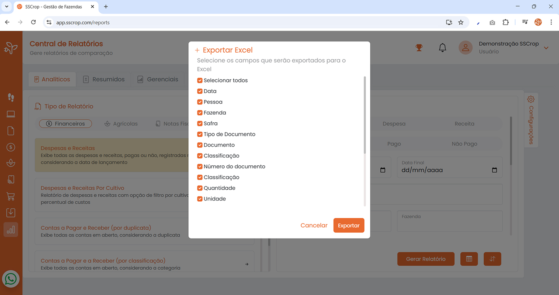Uncheck the Quantidade checkbox
Viewport: 559px width, 295px height.
pyautogui.click(x=200, y=188)
